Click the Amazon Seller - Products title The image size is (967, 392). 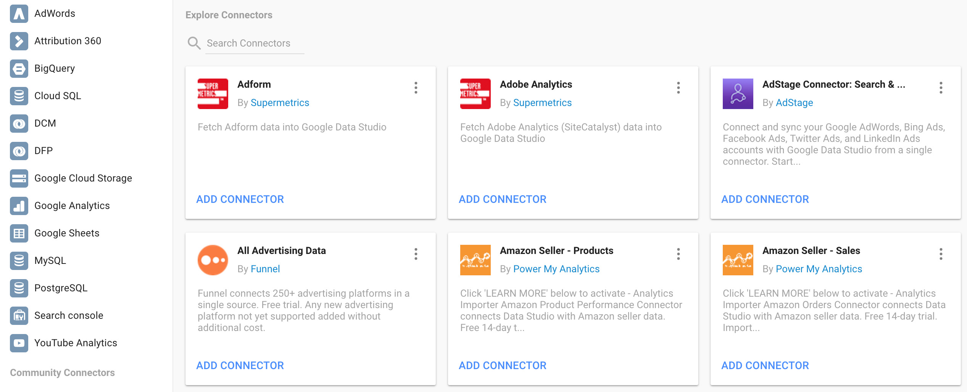[x=556, y=251]
